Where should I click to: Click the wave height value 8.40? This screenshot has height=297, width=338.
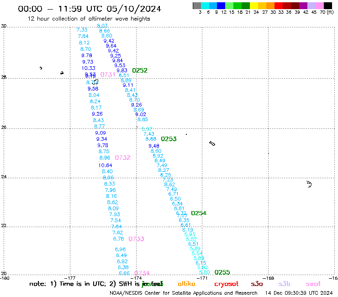pyautogui.click(x=107, y=171)
